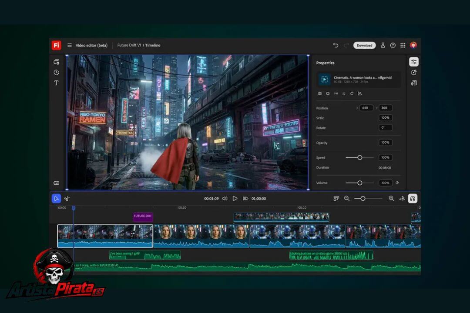Step forward one frame
The width and height of the screenshot is (470, 313).
point(245,199)
